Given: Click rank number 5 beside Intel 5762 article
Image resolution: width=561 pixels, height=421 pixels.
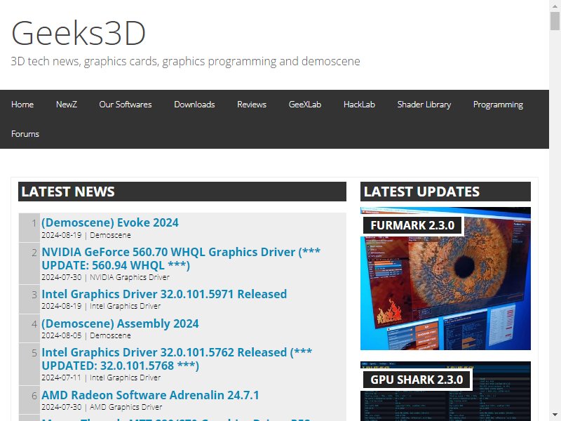Looking at the screenshot, I should pos(34,353).
